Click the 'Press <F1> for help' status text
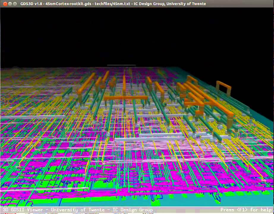Screen dimensions: 274x214 246,210
